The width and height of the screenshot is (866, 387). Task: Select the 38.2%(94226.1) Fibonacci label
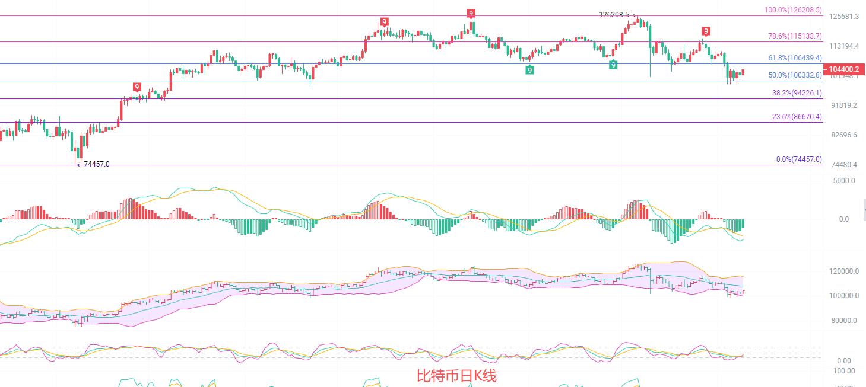click(x=797, y=93)
